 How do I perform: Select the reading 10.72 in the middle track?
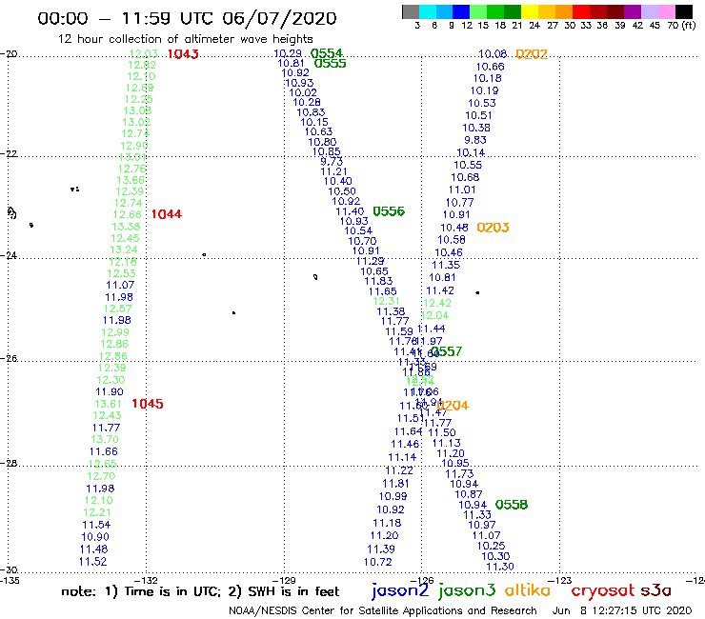click(x=377, y=562)
